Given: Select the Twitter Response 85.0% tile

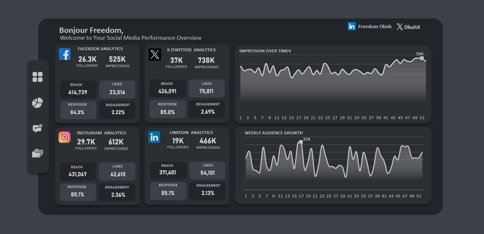Looking at the screenshot, I should point(168,109).
